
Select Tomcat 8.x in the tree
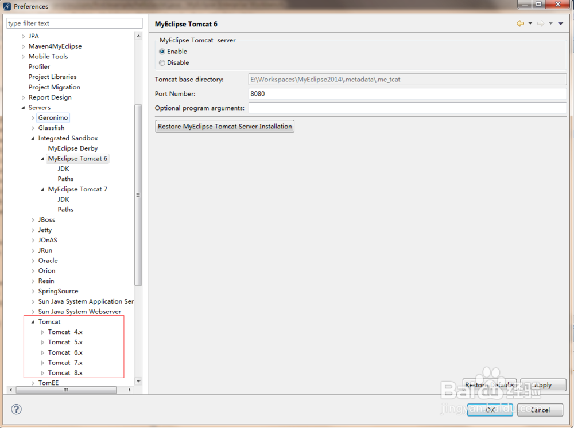[x=65, y=373]
